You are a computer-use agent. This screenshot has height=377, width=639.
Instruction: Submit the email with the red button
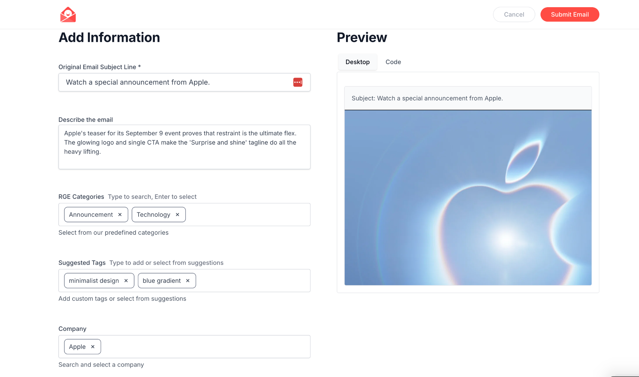[x=570, y=15]
